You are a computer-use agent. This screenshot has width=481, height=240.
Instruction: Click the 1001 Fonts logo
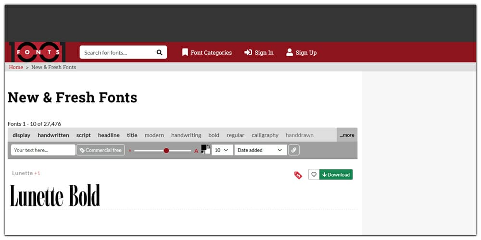(38, 52)
